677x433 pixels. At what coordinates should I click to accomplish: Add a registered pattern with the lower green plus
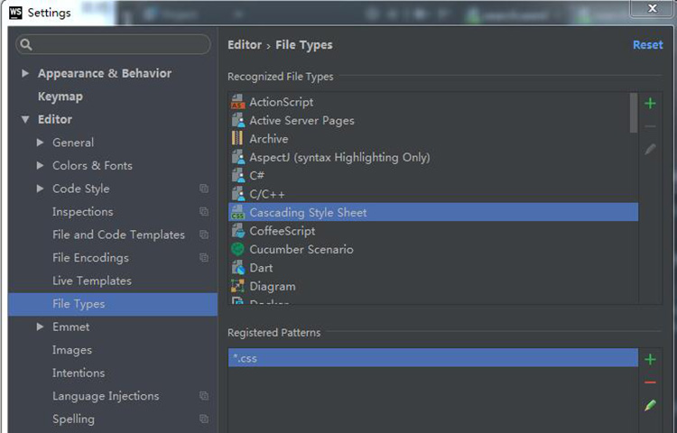pos(650,359)
